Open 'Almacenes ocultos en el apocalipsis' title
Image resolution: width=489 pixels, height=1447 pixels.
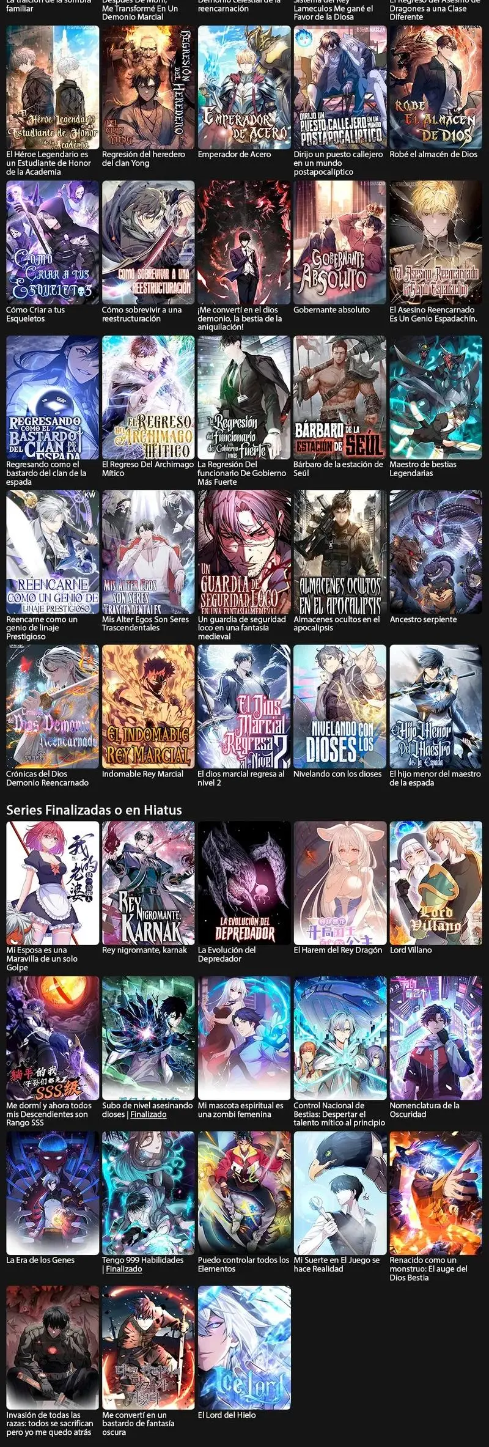(x=337, y=624)
